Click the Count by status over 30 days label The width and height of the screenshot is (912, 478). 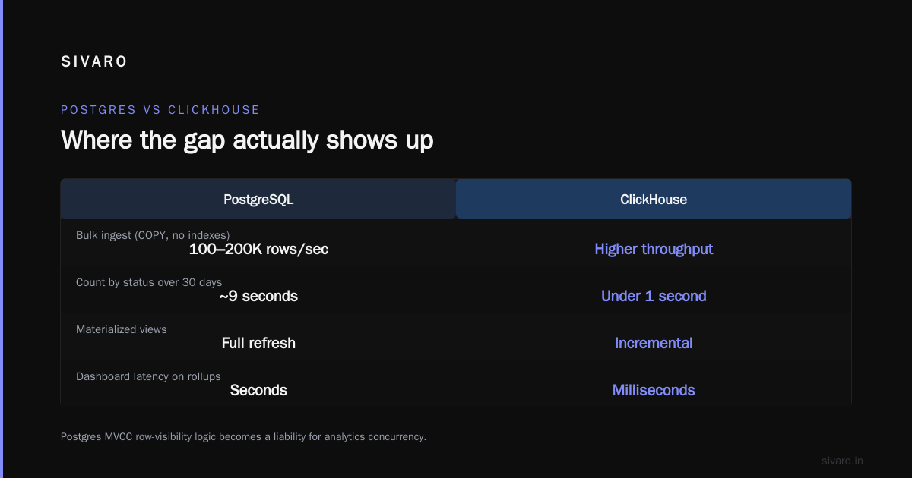point(149,282)
